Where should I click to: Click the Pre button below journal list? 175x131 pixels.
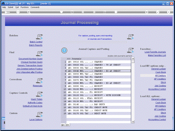click(68, 125)
